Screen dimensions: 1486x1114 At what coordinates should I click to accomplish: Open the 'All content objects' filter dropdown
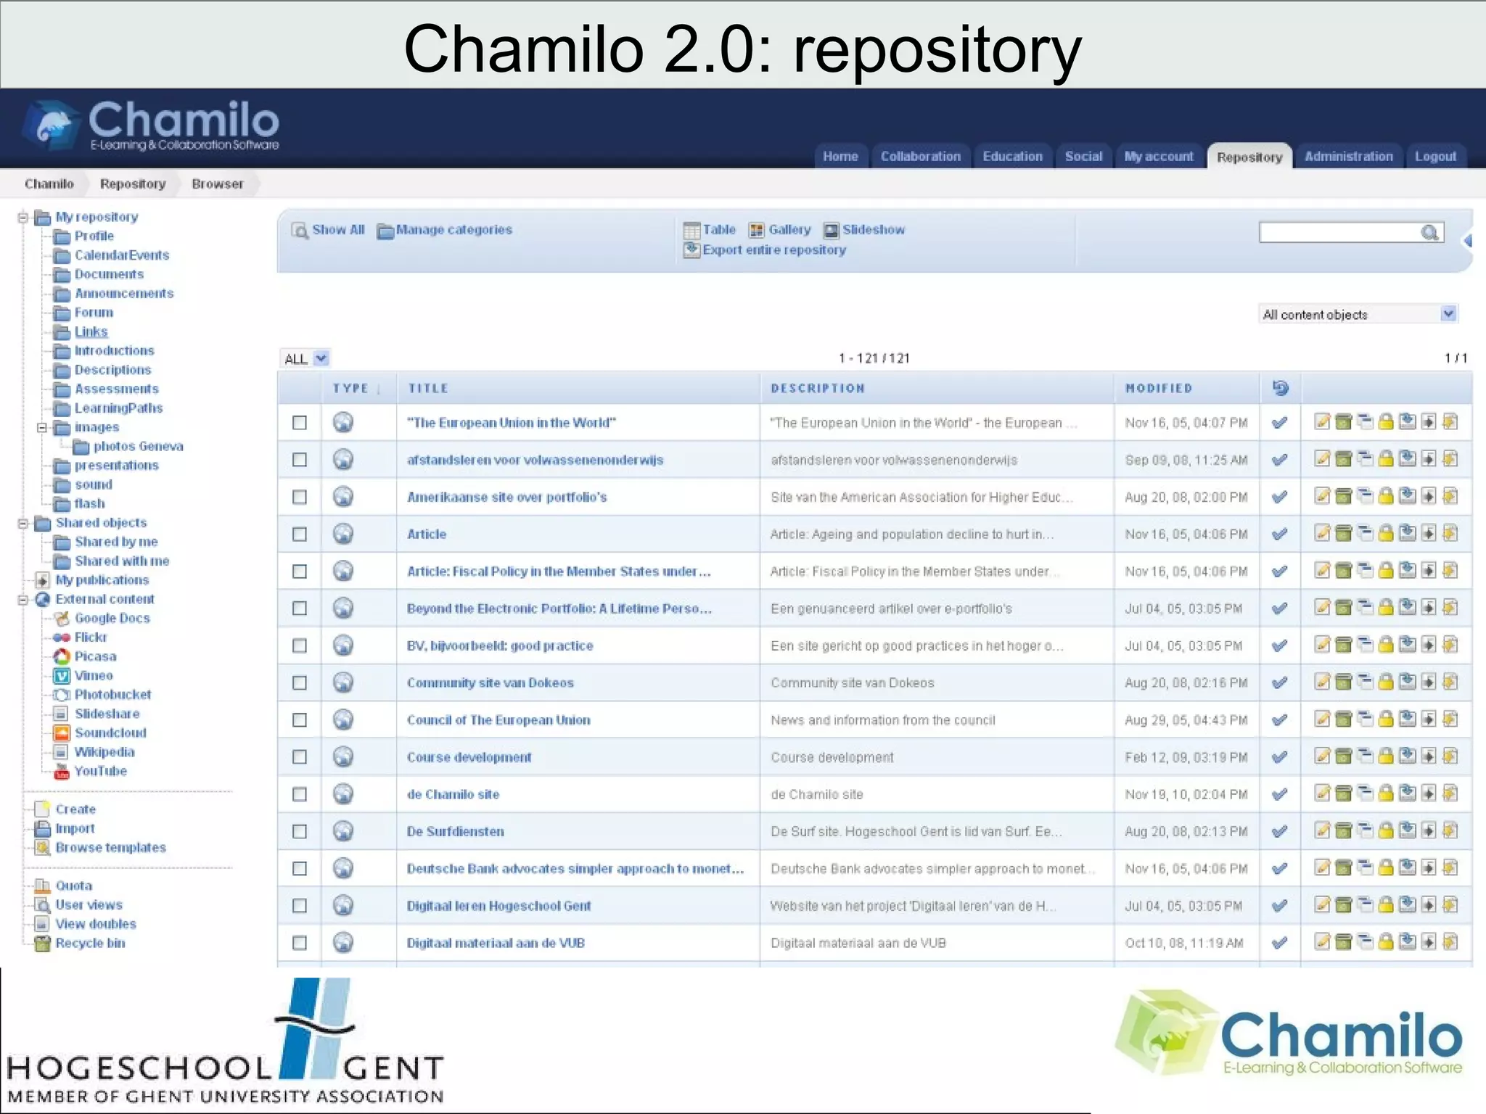pyautogui.click(x=1358, y=314)
